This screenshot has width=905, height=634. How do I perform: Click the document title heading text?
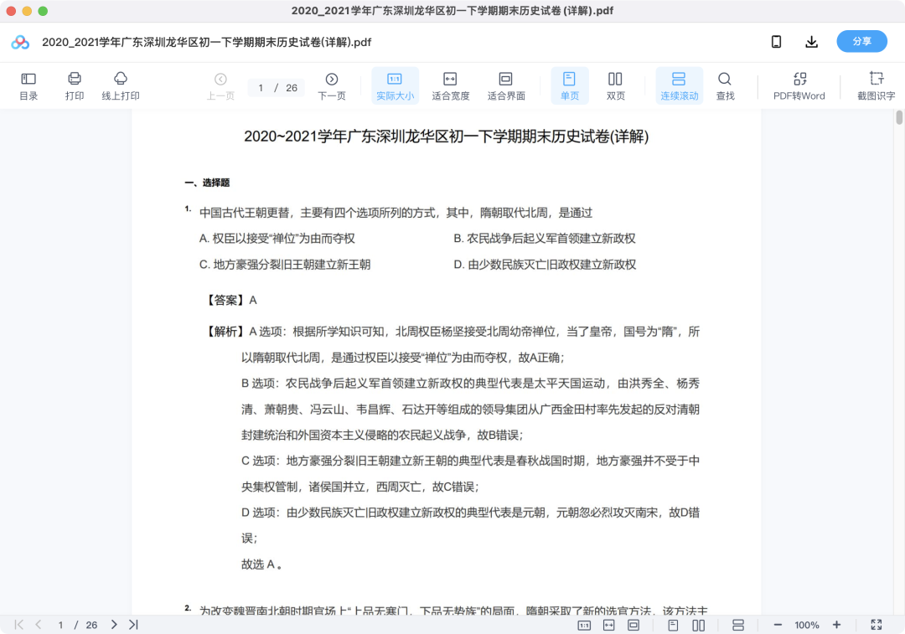[x=446, y=137]
